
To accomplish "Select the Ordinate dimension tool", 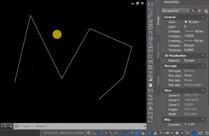I will (150, 21).
